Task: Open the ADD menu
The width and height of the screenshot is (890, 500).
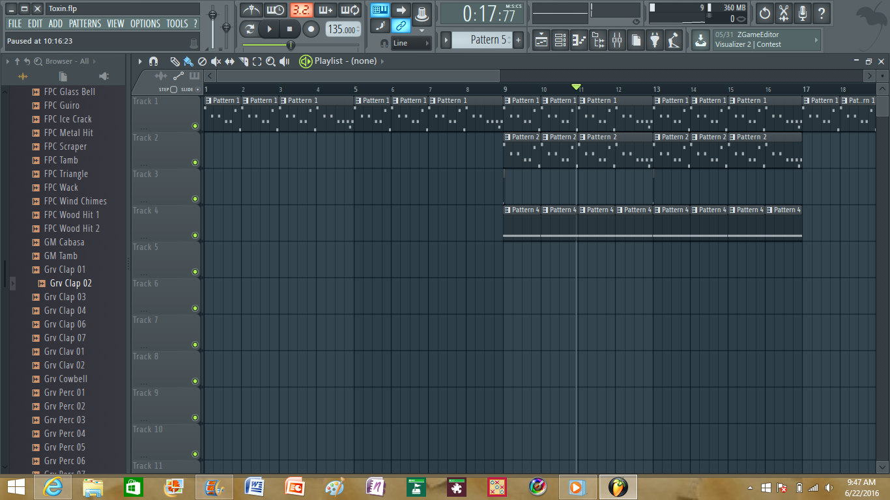Action: tap(56, 23)
